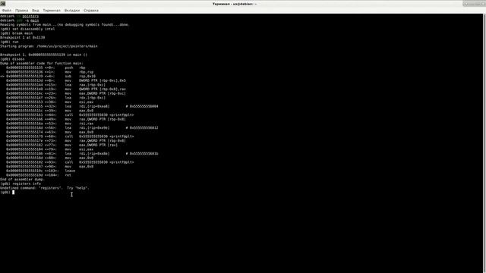Click the 'leave' instruction line

coord(40,171)
